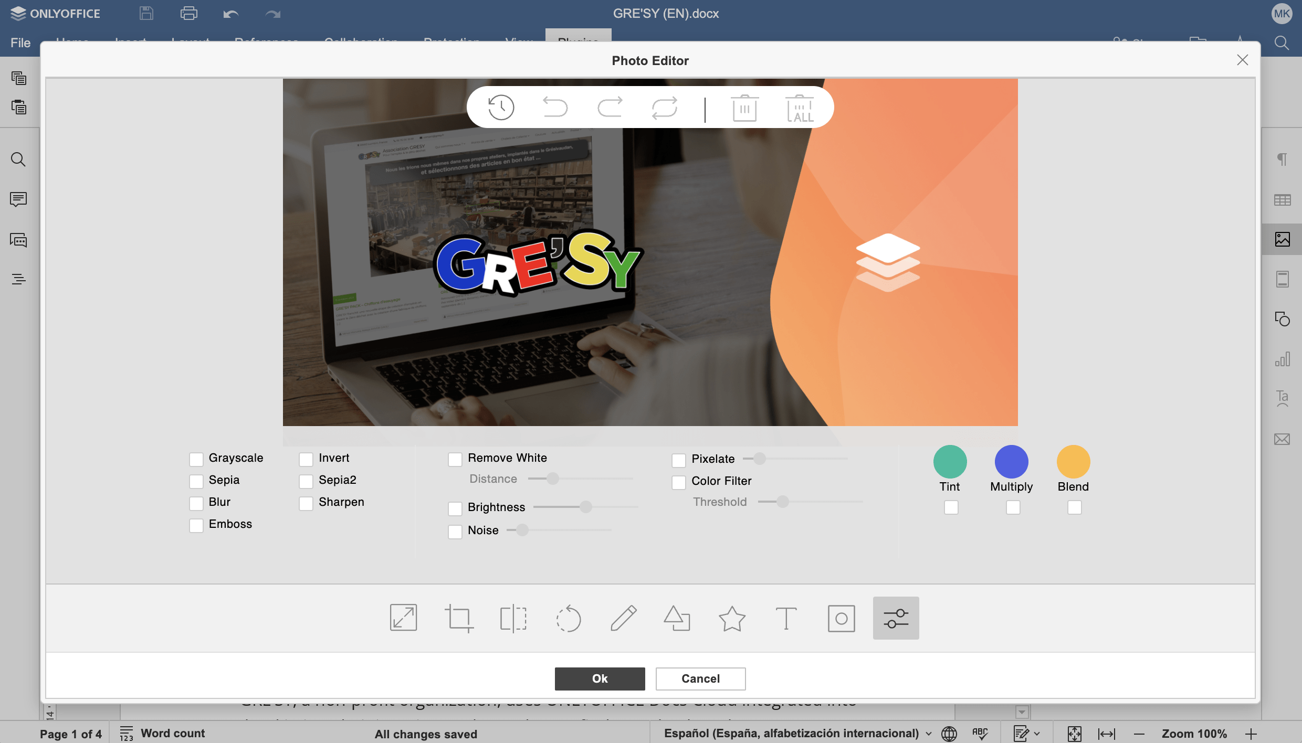Toggle the Pixelate checkbox

(679, 460)
